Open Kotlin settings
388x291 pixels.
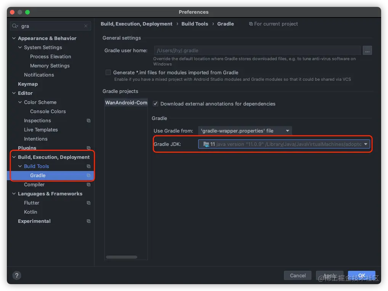(x=30, y=212)
